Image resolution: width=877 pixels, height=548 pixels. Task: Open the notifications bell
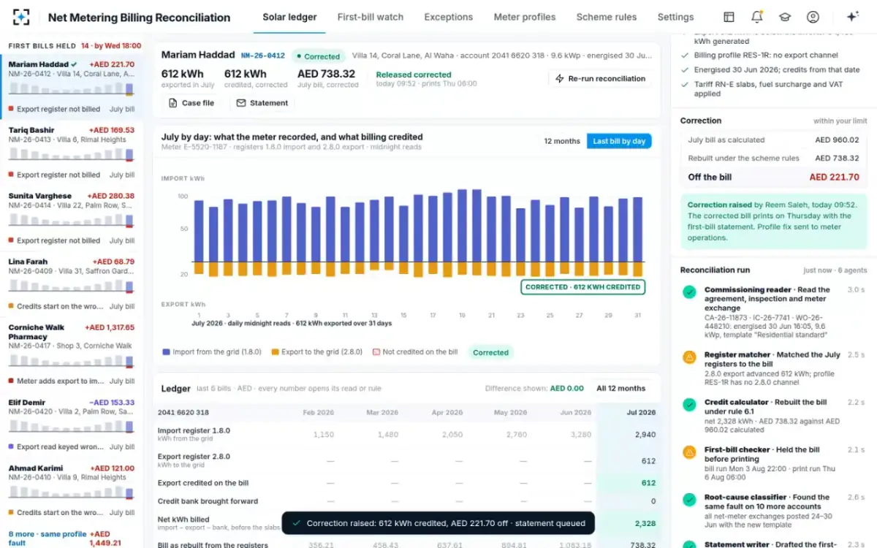757,17
